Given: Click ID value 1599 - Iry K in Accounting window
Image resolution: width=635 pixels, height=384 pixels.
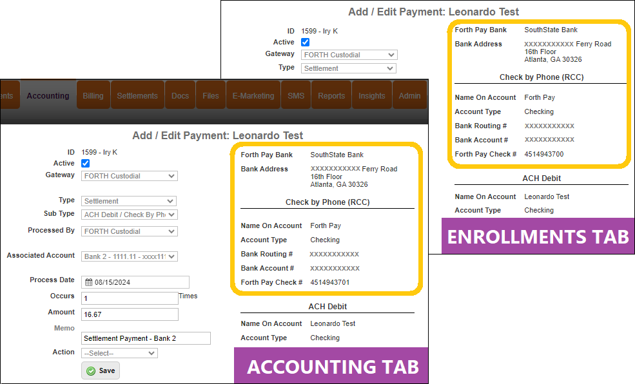Looking at the screenshot, I should tap(99, 152).
